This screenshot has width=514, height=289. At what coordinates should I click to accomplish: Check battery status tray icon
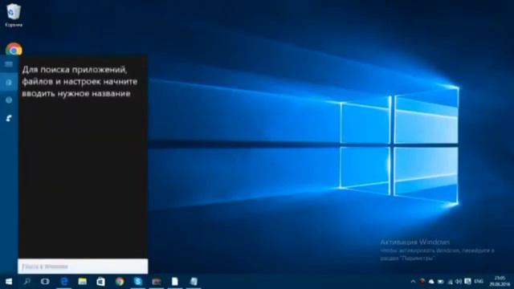441,282
